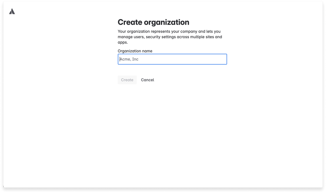Image resolution: width=326 pixels, height=193 pixels.
Task: Click the "Create organization" heading
Action: tap(153, 22)
